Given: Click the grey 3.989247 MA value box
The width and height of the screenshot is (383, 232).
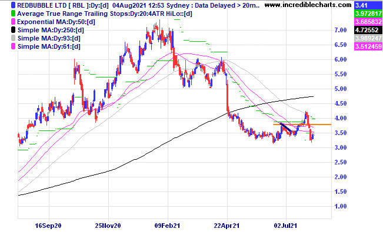Looking at the screenshot, I should point(368,38).
